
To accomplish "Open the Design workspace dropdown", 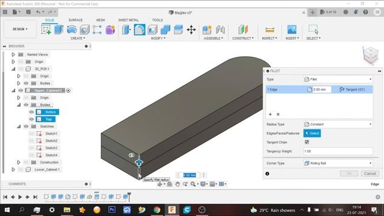I will (20, 29).
